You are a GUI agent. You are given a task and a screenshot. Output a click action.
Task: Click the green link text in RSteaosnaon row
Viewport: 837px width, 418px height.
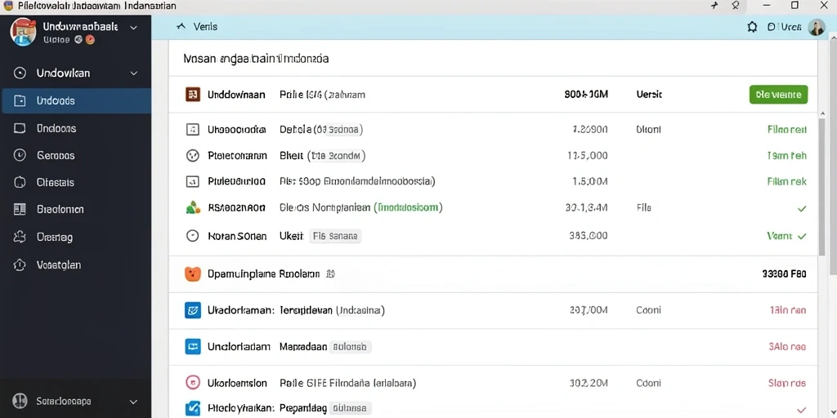408,208
